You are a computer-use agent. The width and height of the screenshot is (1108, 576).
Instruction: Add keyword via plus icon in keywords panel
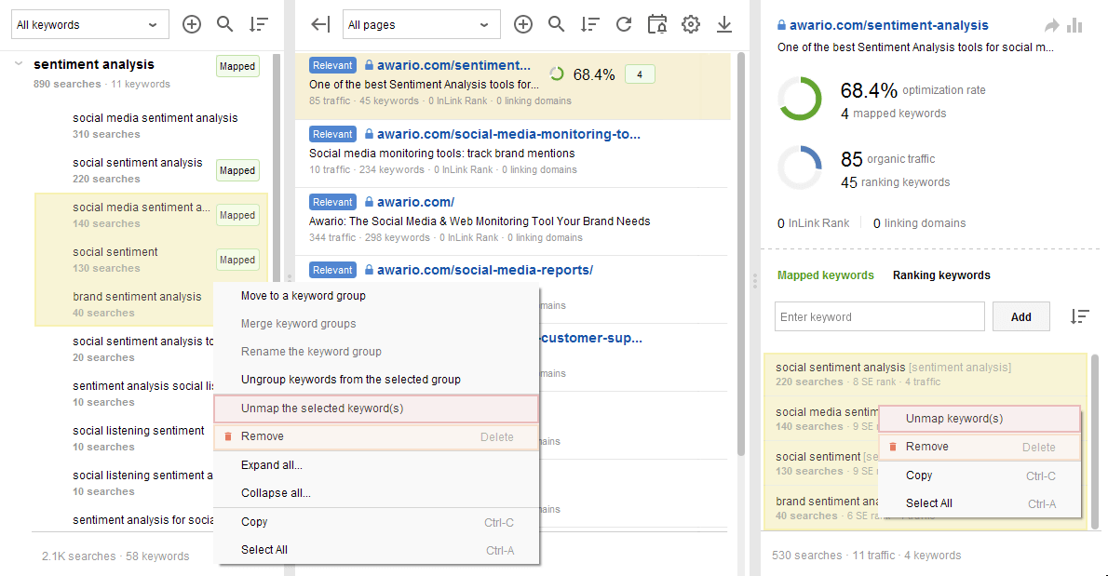(x=192, y=25)
